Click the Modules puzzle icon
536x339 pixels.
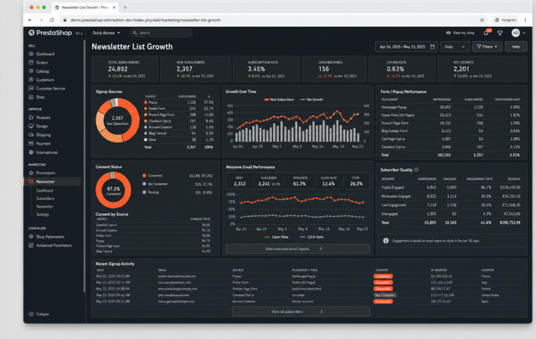pyautogui.click(x=31, y=117)
